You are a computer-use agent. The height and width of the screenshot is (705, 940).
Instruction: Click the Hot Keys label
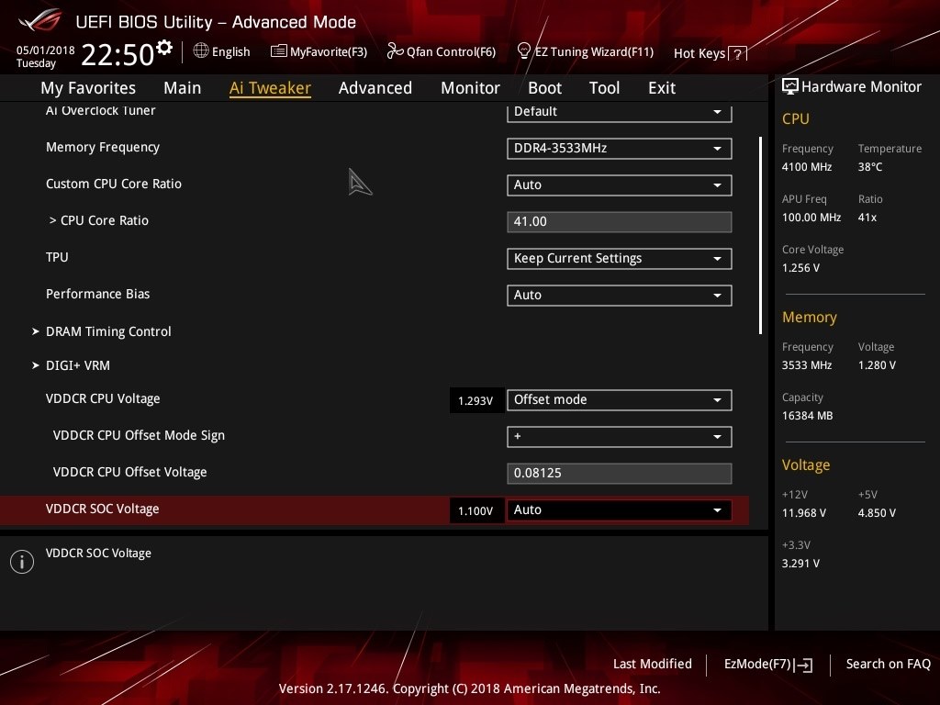point(699,53)
